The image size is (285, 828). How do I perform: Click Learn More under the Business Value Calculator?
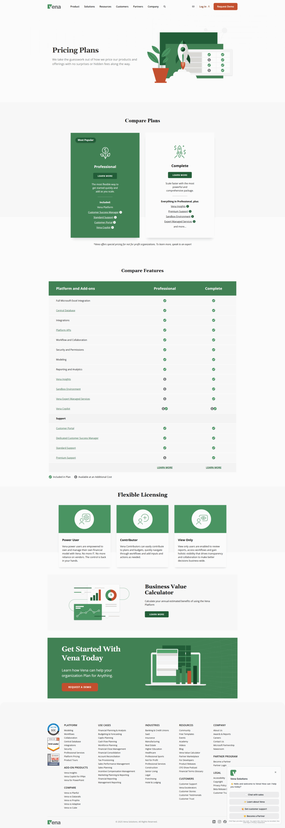tap(157, 614)
